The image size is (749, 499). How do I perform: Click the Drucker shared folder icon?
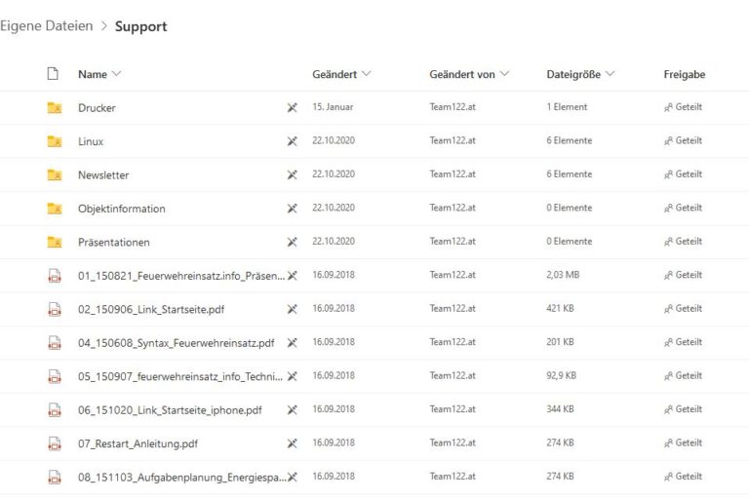click(x=55, y=108)
